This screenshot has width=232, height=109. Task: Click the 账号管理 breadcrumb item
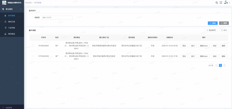38,3
